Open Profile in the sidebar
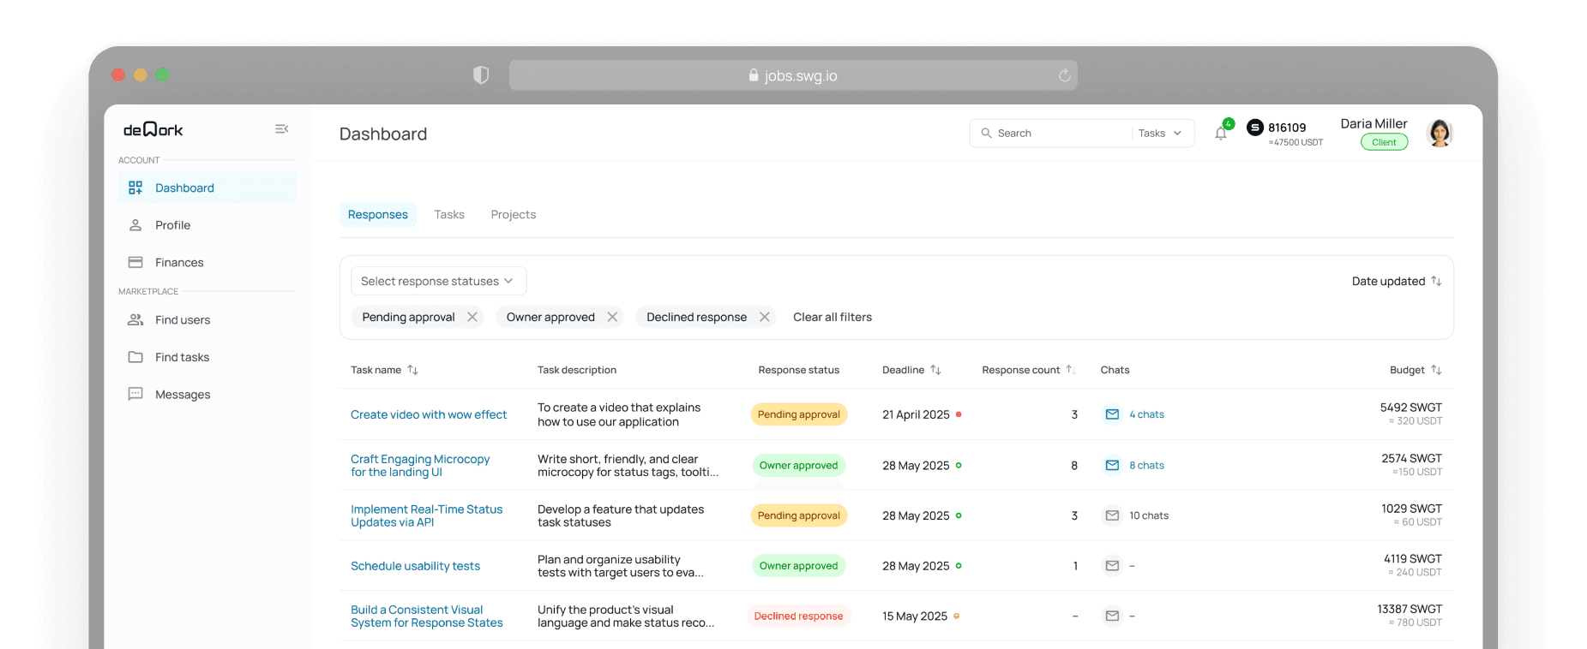Image resolution: width=1587 pixels, height=649 pixels. [207, 225]
